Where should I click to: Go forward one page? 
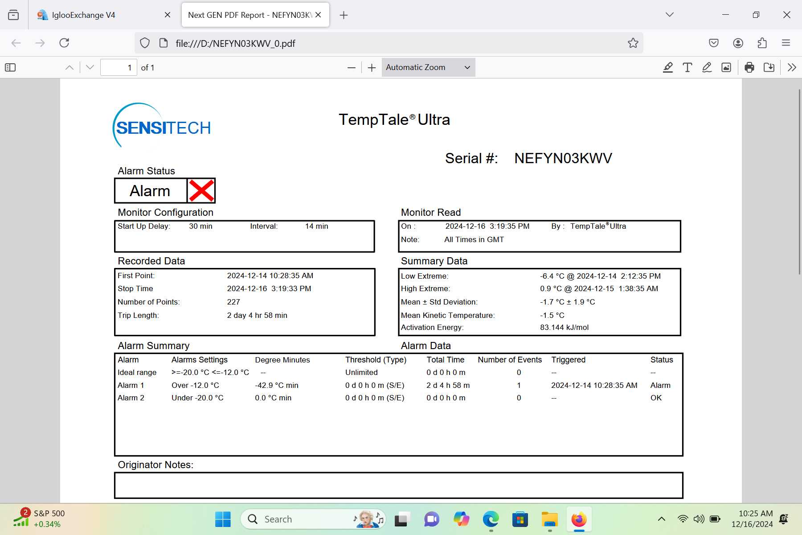point(40,43)
